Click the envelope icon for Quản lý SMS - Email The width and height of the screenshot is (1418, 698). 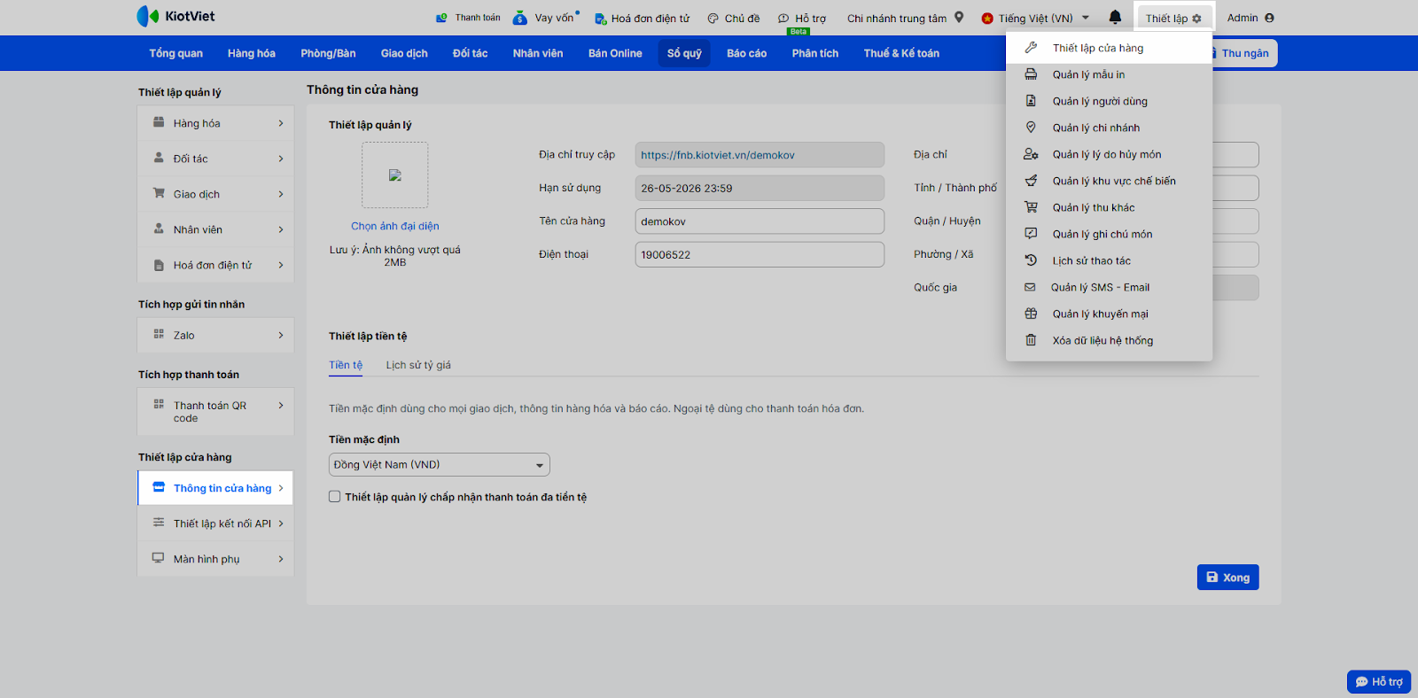(1030, 287)
